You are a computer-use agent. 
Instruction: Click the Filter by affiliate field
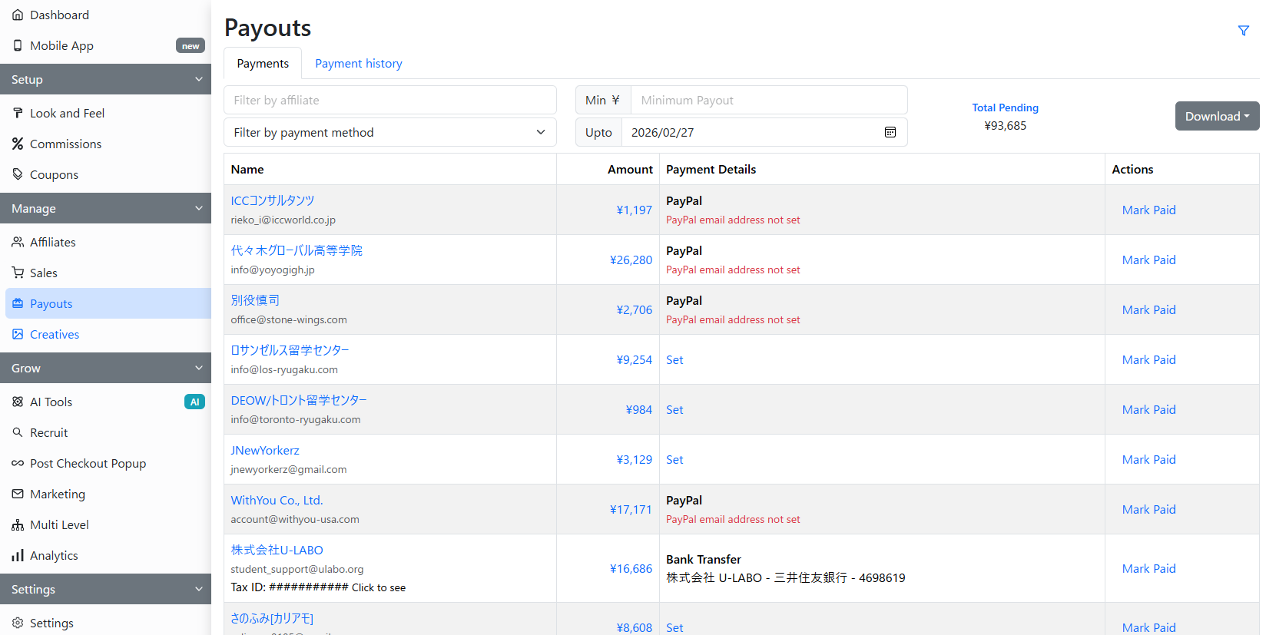pos(389,101)
